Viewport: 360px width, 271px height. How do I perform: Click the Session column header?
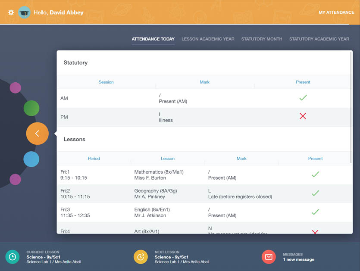pyautogui.click(x=106, y=82)
